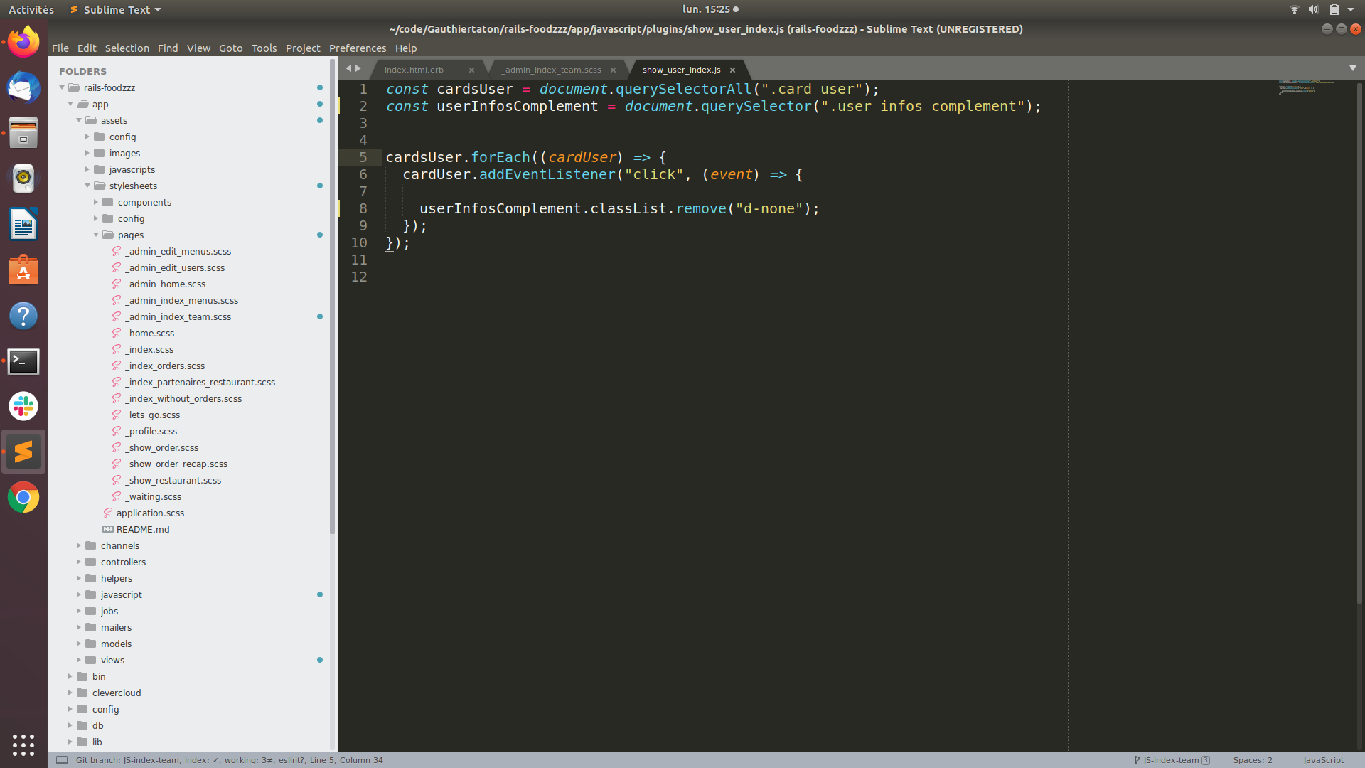Viewport: 1365px width, 768px height.
Task: Switch to _admin_index_team.scss tab
Action: click(552, 70)
